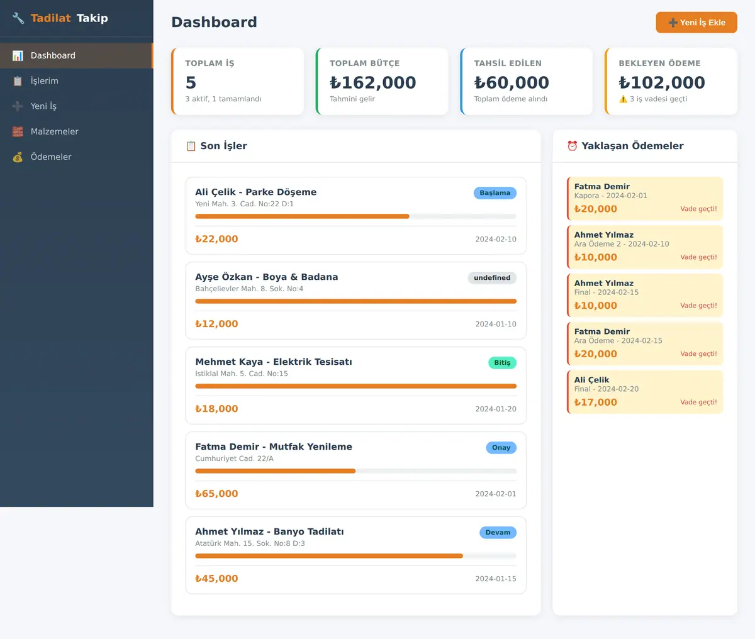Click the wrench logo icon beside Tadilat Takip
The height and width of the screenshot is (639, 755).
(x=18, y=18)
